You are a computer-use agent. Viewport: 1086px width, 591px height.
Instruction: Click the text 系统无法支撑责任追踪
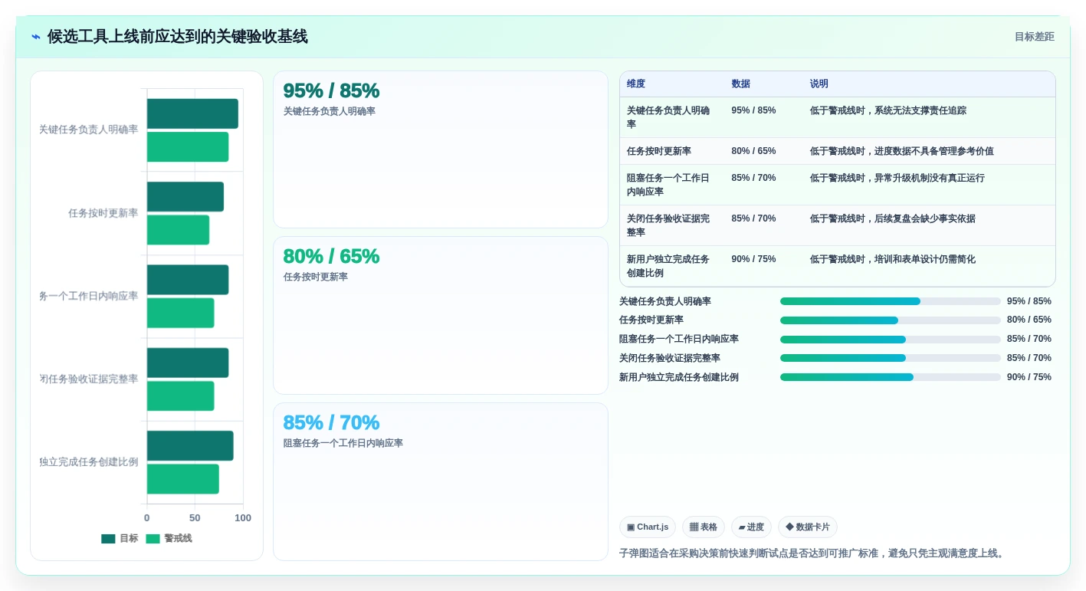point(920,110)
